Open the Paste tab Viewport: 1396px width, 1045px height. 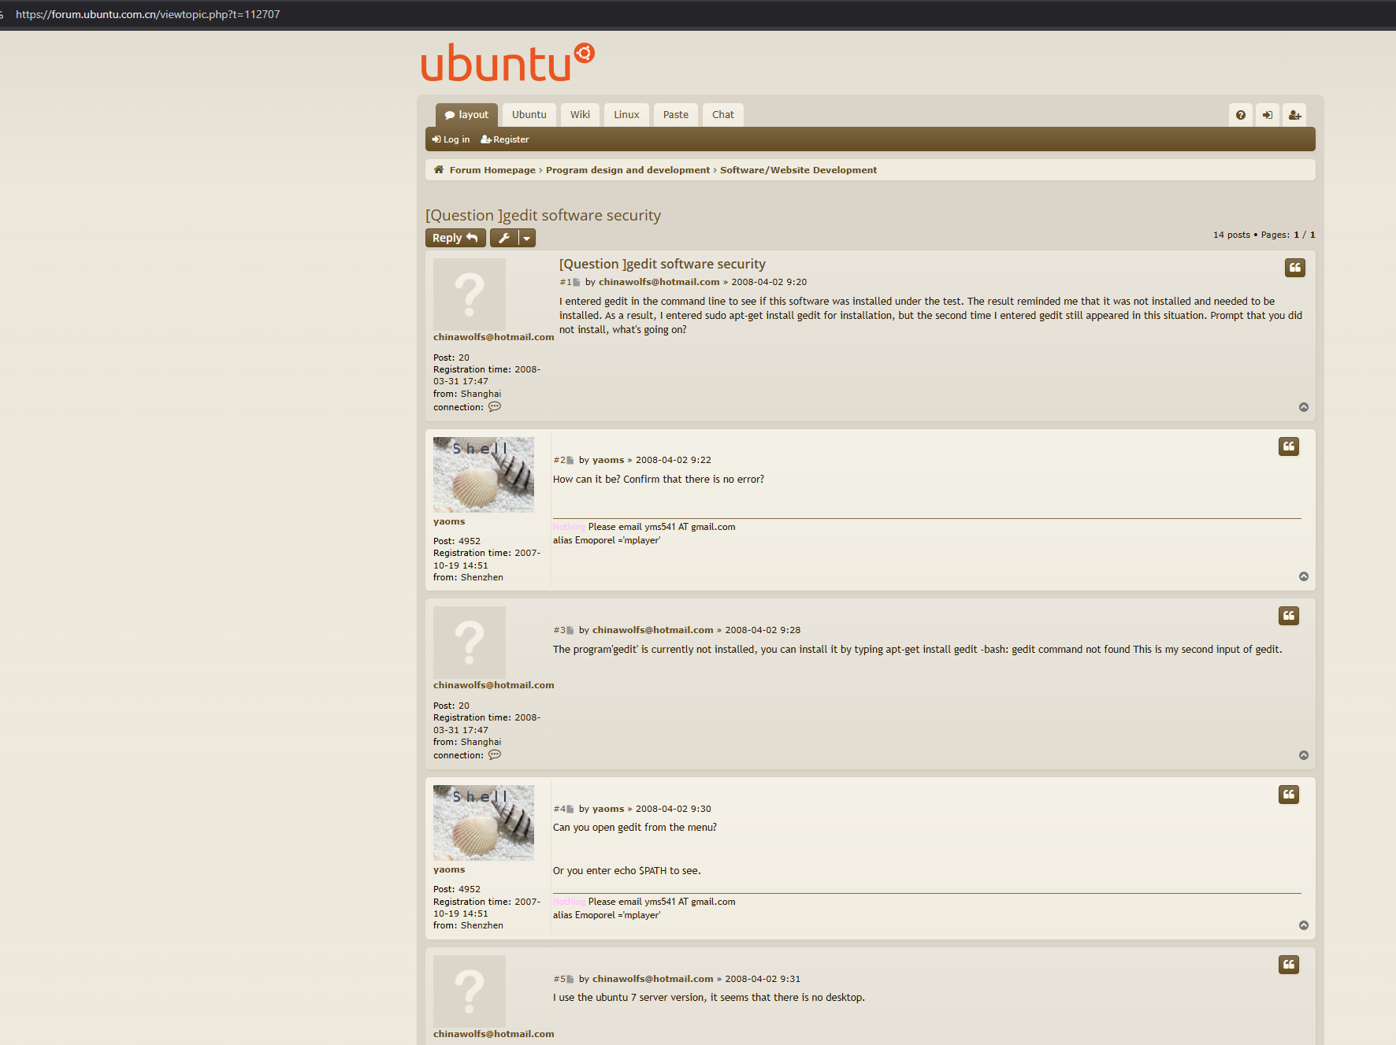tap(676, 115)
